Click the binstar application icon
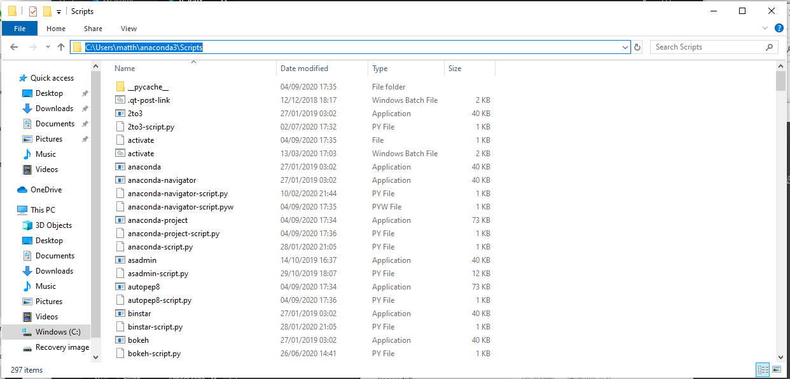 coord(121,314)
